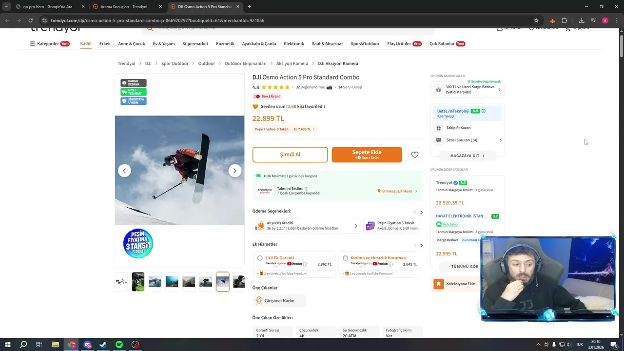Open the Elektronik category tab
Image resolution: width=624 pixels, height=351 pixels.
[x=294, y=44]
